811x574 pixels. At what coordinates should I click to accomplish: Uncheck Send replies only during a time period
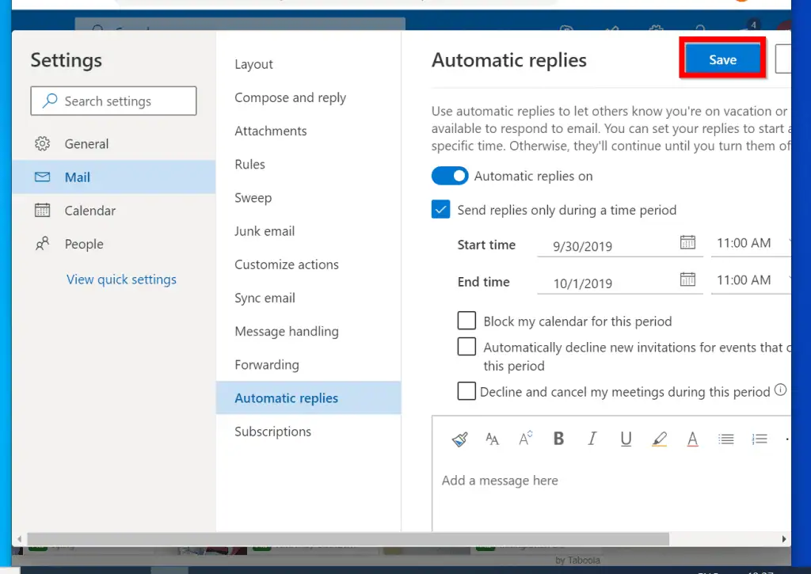coord(441,210)
